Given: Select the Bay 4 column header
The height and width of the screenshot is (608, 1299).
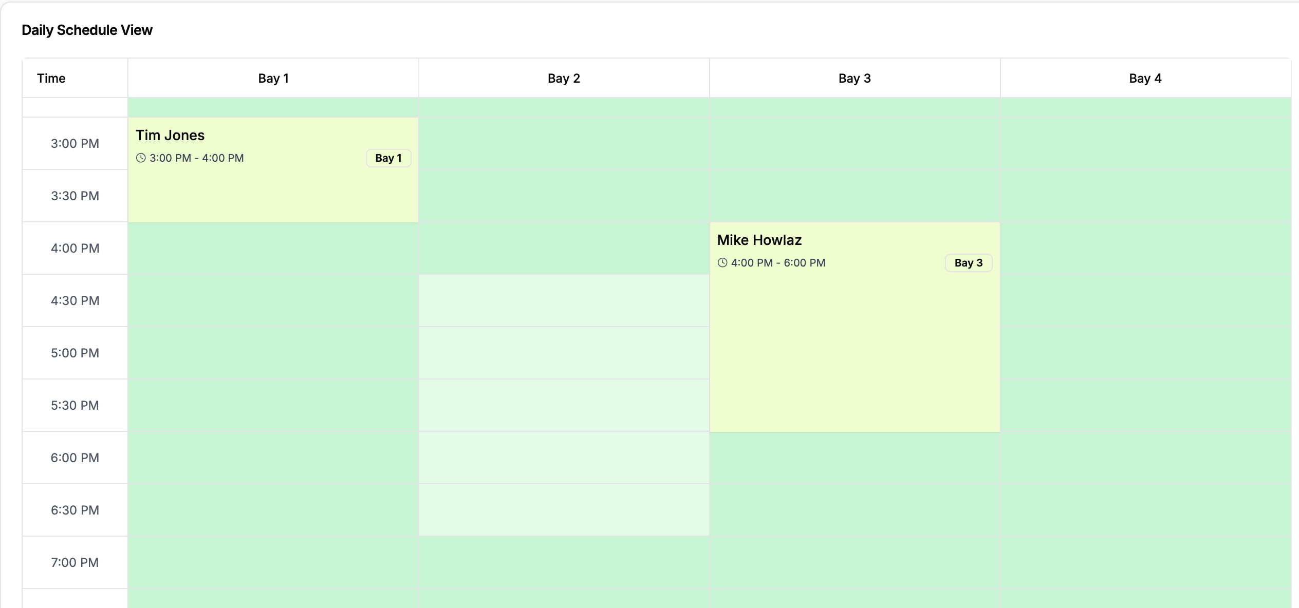Looking at the screenshot, I should [1145, 79].
